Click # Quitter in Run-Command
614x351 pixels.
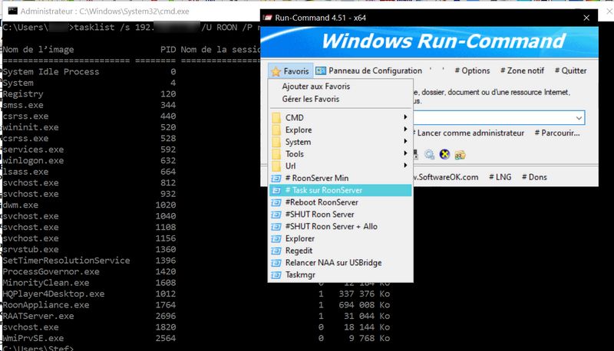point(570,71)
